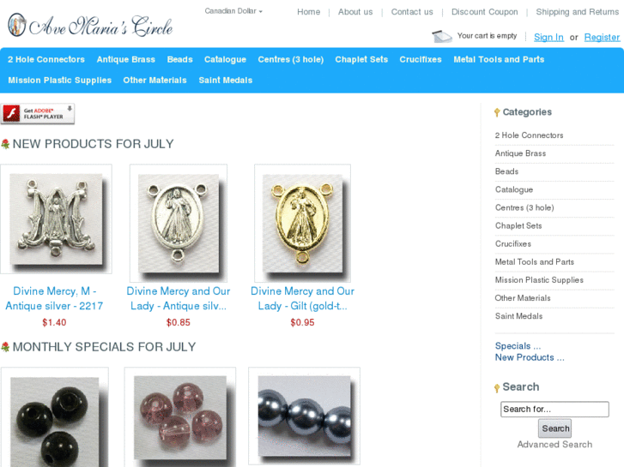The height and width of the screenshot is (467, 624).
Task: Open the Canadian Dollar currency dropdown
Action: (233, 11)
